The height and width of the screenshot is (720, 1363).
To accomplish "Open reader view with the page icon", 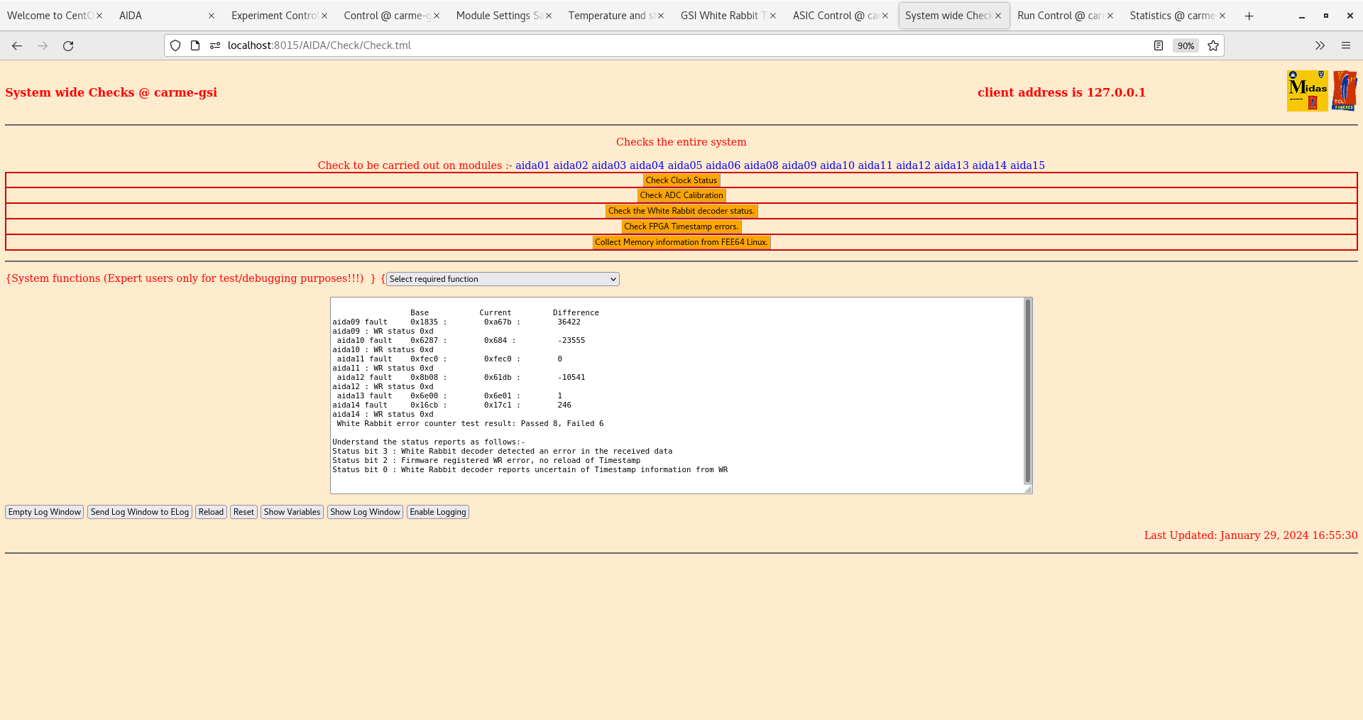I will [x=1159, y=45].
